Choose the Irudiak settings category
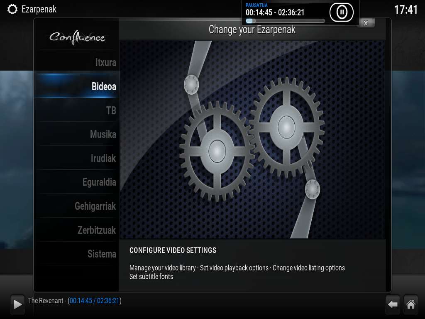The height and width of the screenshot is (319, 425). tap(77, 158)
